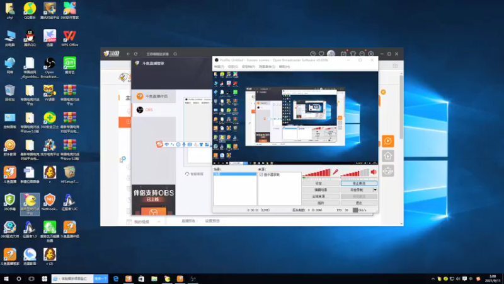Open history clock icon in Douyu title bar
Viewport: 504px width, 284px height.
pyautogui.click(x=312, y=54)
